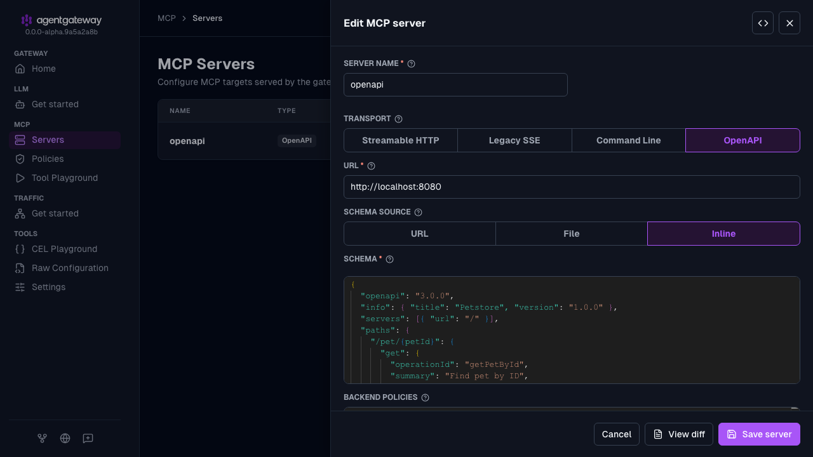This screenshot has height=457, width=813.
Task: Click the topology icon at sidebar bottom
Action: point(42,438)
